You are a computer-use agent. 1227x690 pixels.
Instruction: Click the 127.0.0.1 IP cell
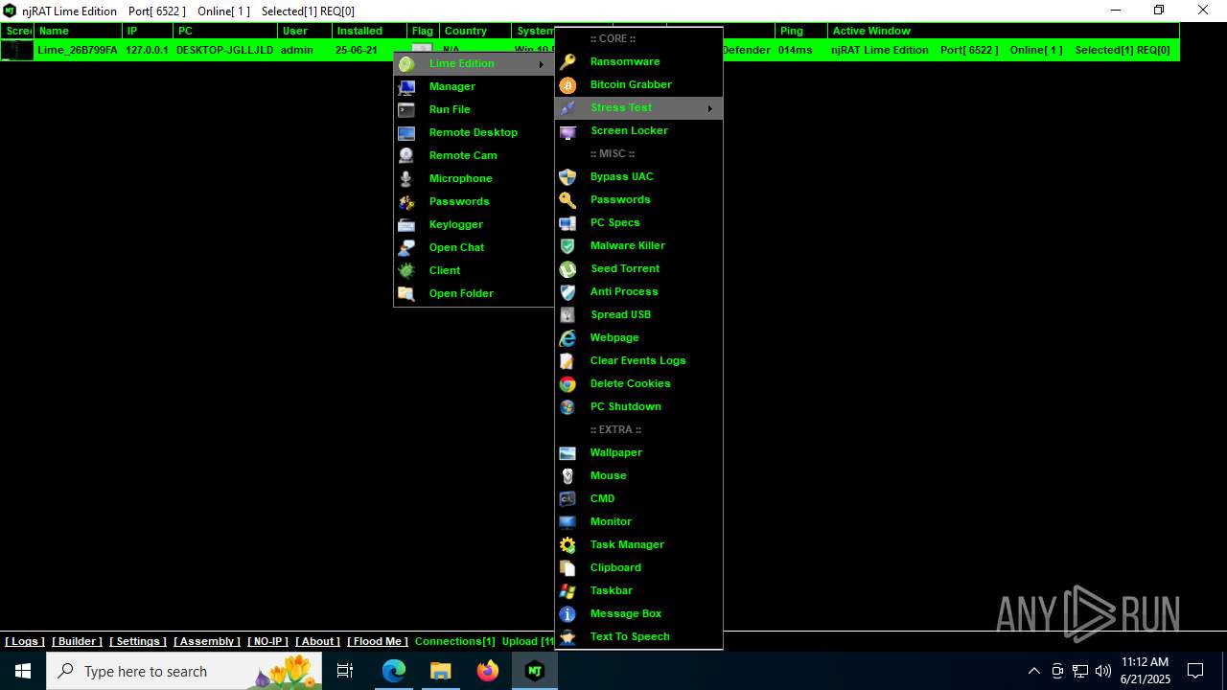point(147,50)
